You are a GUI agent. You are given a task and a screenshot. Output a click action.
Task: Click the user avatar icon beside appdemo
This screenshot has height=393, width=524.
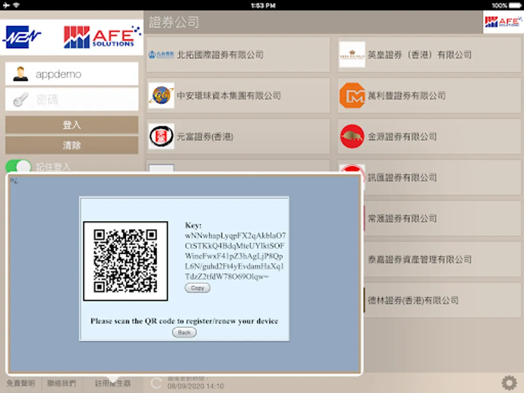(x=21, y=74)
